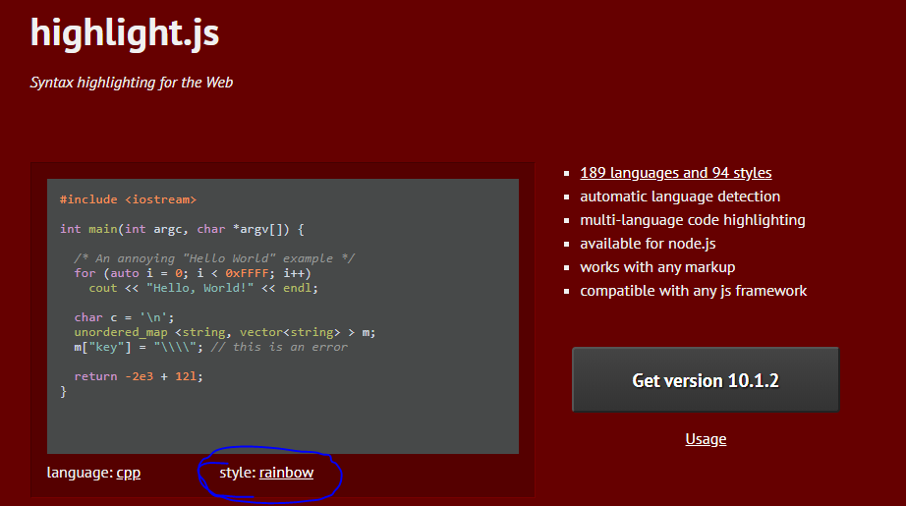Image resolution: width=906 pixels, height=506 pixels.
Task: Click 'works with any markup' list item
Action: (x=657, y=267)
